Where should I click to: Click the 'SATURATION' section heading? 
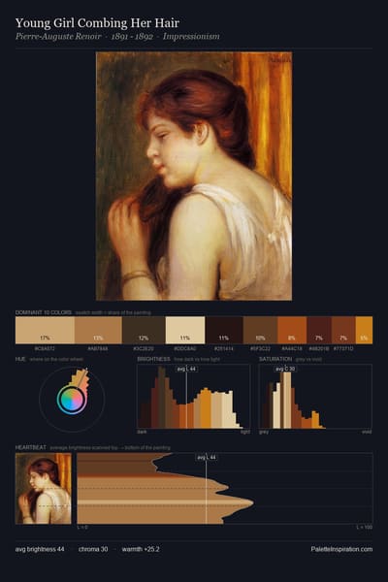click(275, 359)
